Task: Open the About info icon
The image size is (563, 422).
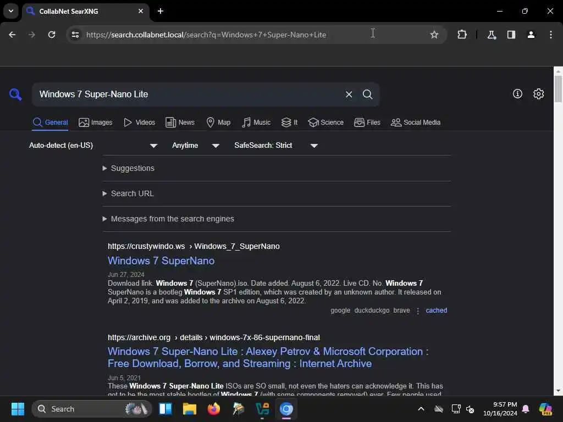Action: pyautogui.click(x=517, y=93)
